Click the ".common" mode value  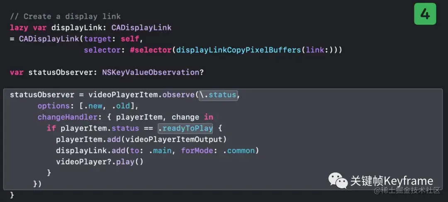tap(239, 150)
